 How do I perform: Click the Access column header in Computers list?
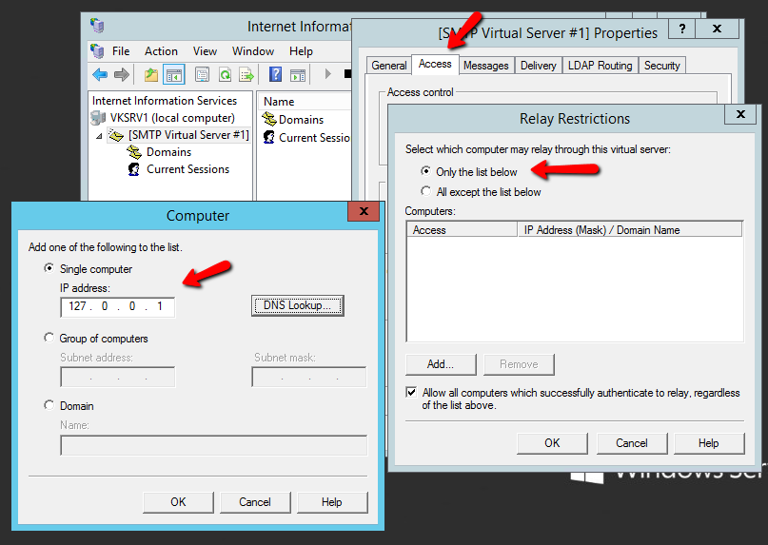pos(462,229)
